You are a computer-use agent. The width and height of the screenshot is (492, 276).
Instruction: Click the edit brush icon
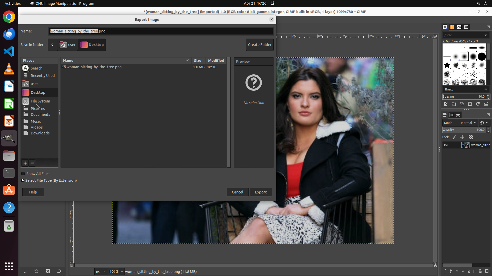coord(446,104)
